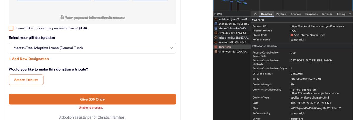Click the + Add New Designation link

[x=29, y=59]
